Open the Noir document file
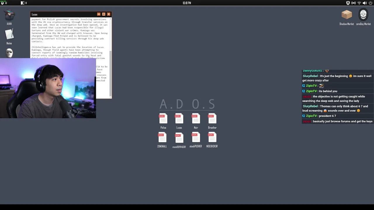374x210 pixels. pyautogui.click(x=196, y=121)
